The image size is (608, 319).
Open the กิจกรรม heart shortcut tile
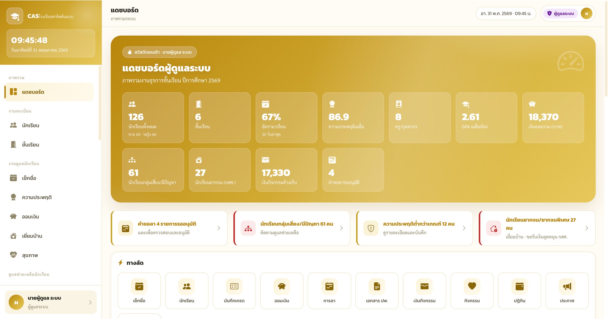tap(472, 291)
